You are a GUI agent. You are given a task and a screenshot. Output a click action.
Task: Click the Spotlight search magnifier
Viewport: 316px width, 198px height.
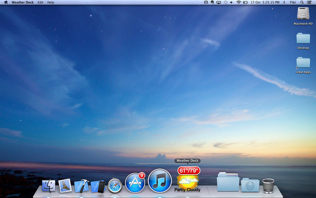[x=302, y=2]
